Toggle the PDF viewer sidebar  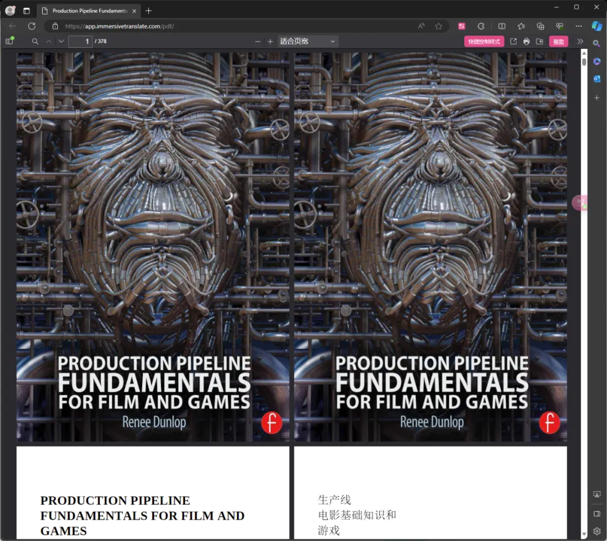click(10, 41)
